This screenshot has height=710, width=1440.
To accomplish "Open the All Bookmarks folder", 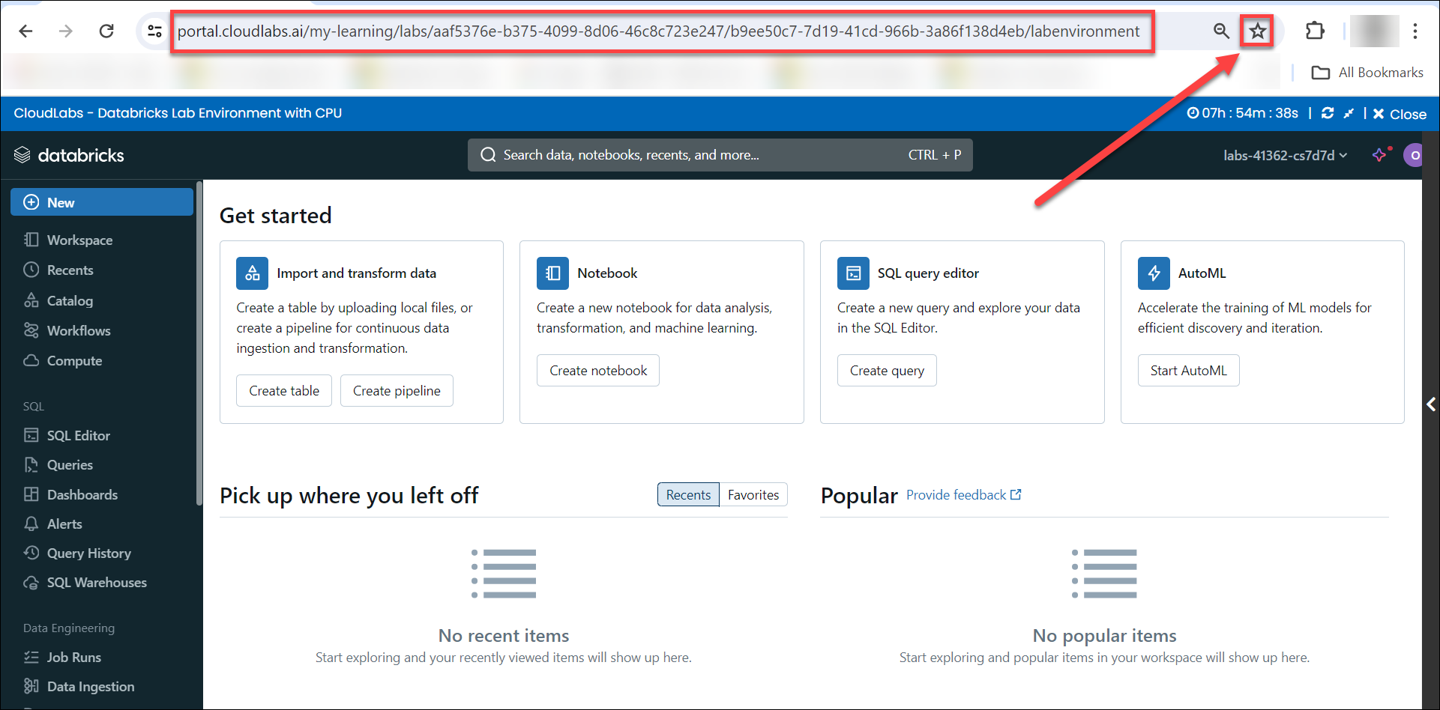I will tap(1367, 73).
